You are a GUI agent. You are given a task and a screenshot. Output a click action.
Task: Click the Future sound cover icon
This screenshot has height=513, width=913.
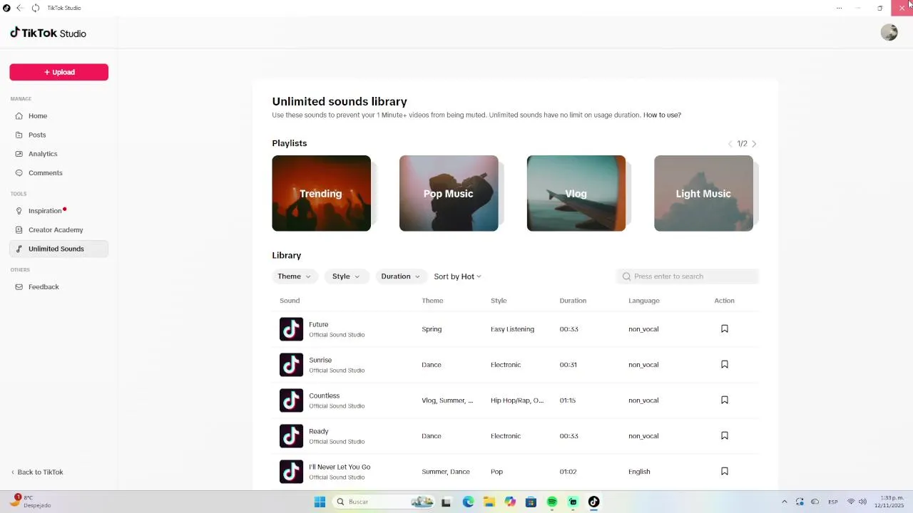[x=291, y=329]
